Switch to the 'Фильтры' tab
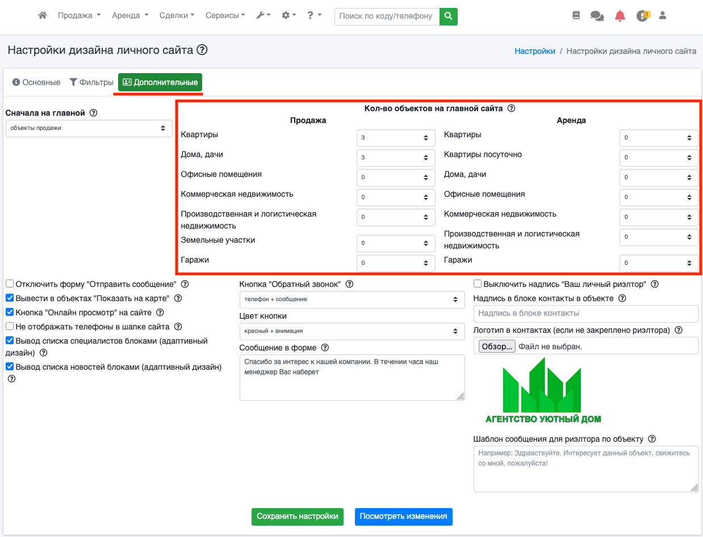703x537 pixels. pyautogui.click(x=91, y=82)
